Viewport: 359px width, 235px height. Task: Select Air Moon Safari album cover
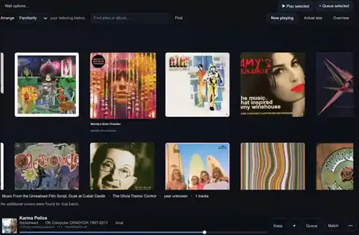197,85
